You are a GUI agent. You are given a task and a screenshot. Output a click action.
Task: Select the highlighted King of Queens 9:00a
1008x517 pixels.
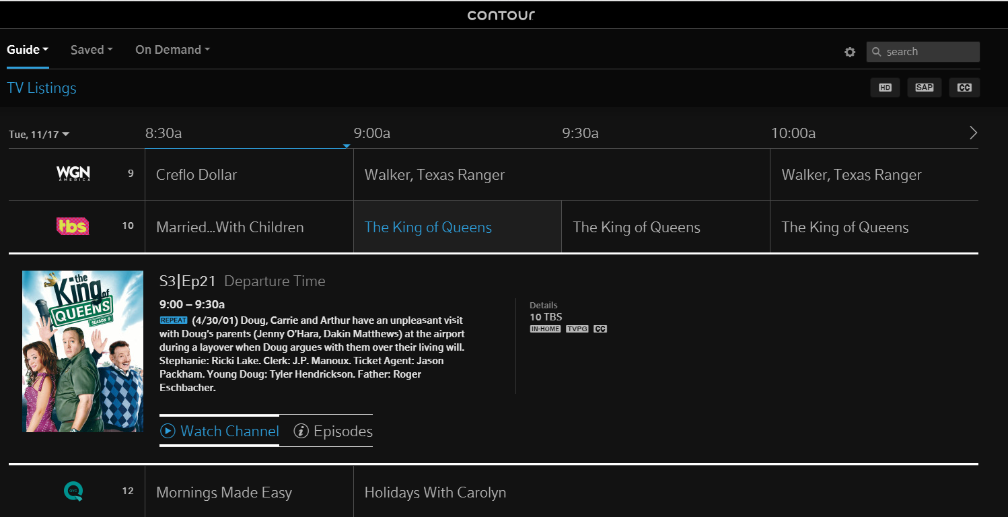(x=458, y=227)
